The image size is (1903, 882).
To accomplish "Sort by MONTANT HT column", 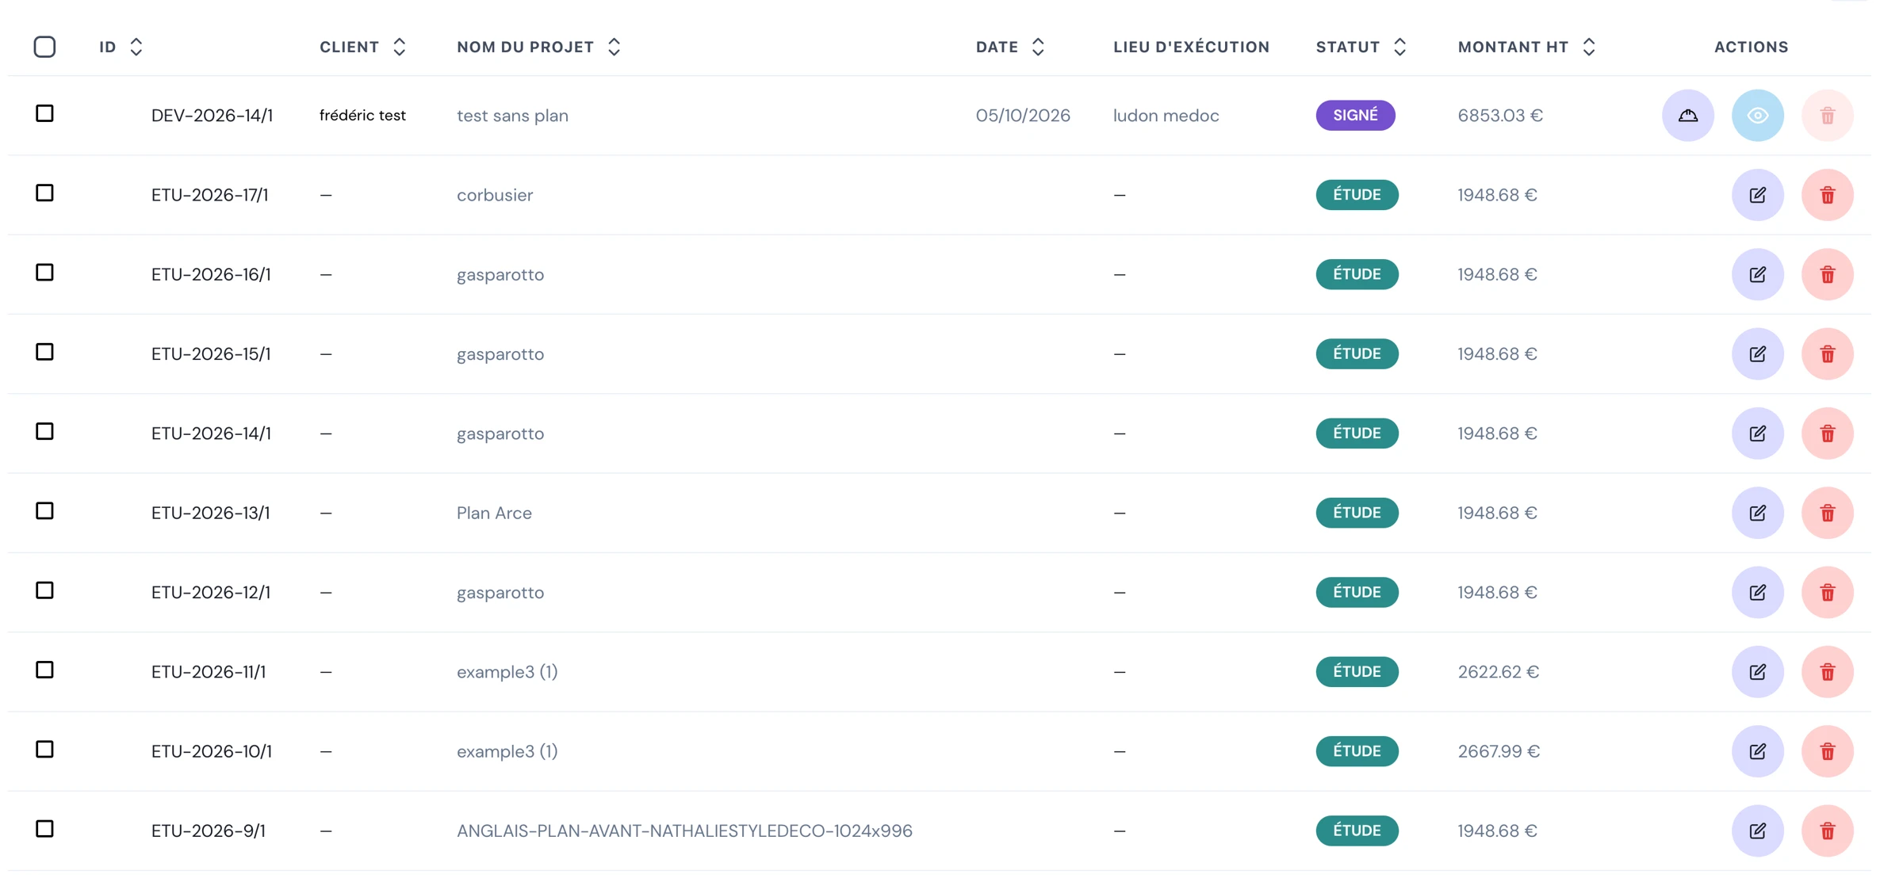I will 1589,47.
